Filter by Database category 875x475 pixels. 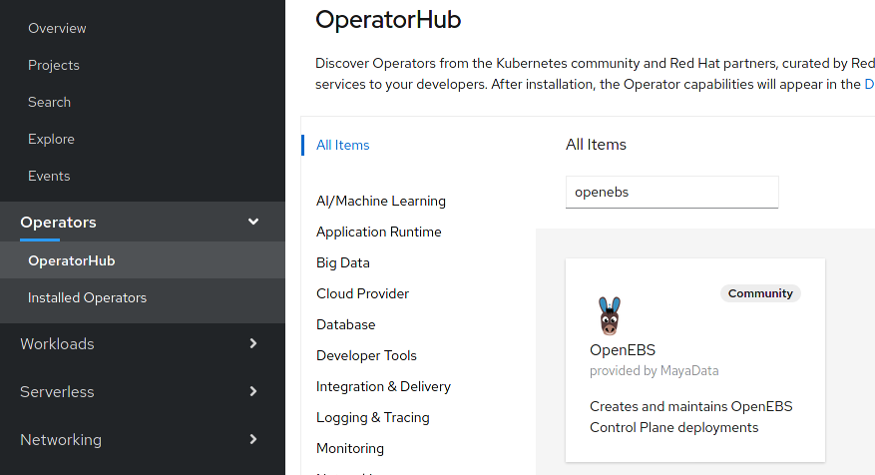click(345, 324)
